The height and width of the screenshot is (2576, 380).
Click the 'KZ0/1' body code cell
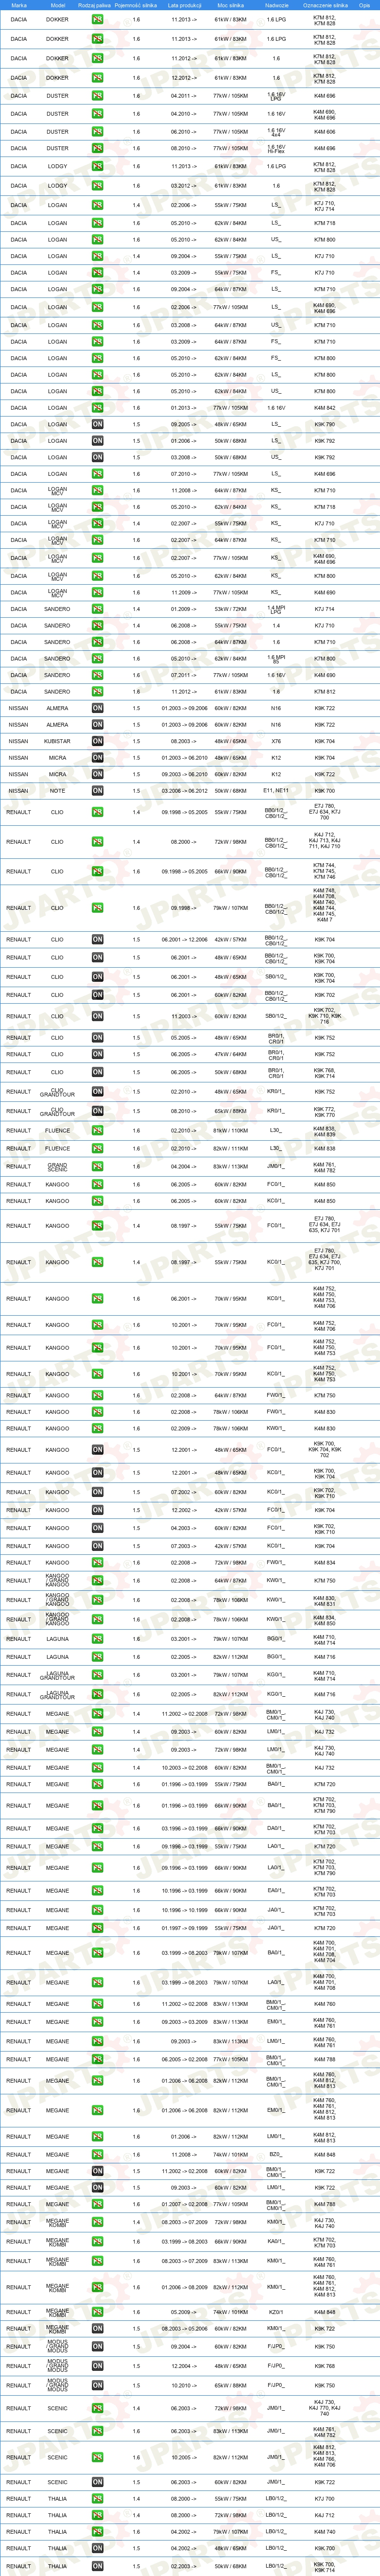pos(276,2312)
